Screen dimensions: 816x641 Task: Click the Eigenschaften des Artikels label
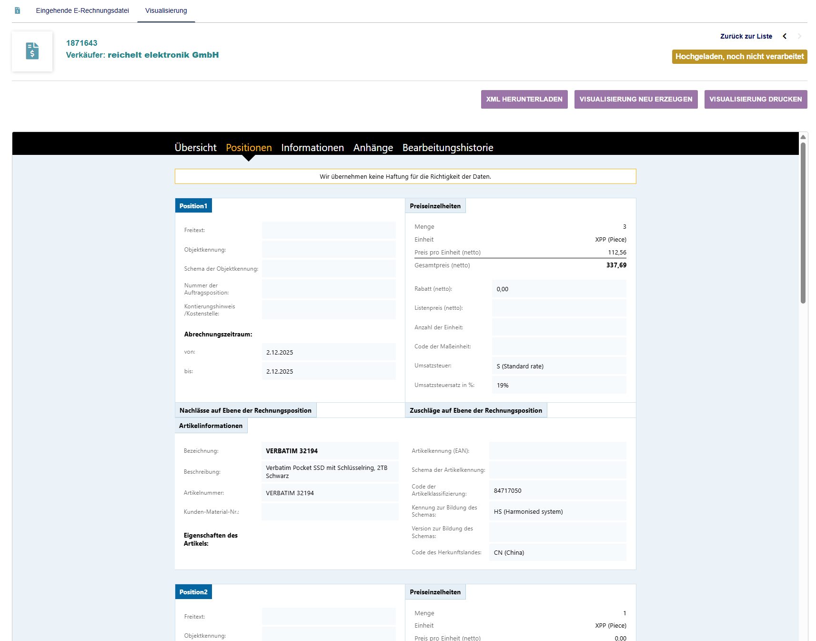pos(211,539)
